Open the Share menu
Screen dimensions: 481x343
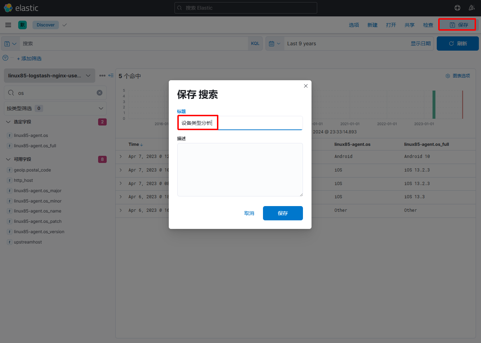tap(409, 25)
